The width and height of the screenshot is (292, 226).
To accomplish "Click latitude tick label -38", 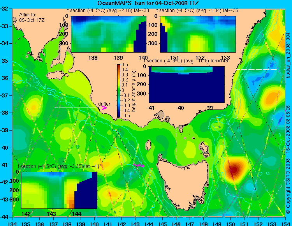I will click(4, 113).
